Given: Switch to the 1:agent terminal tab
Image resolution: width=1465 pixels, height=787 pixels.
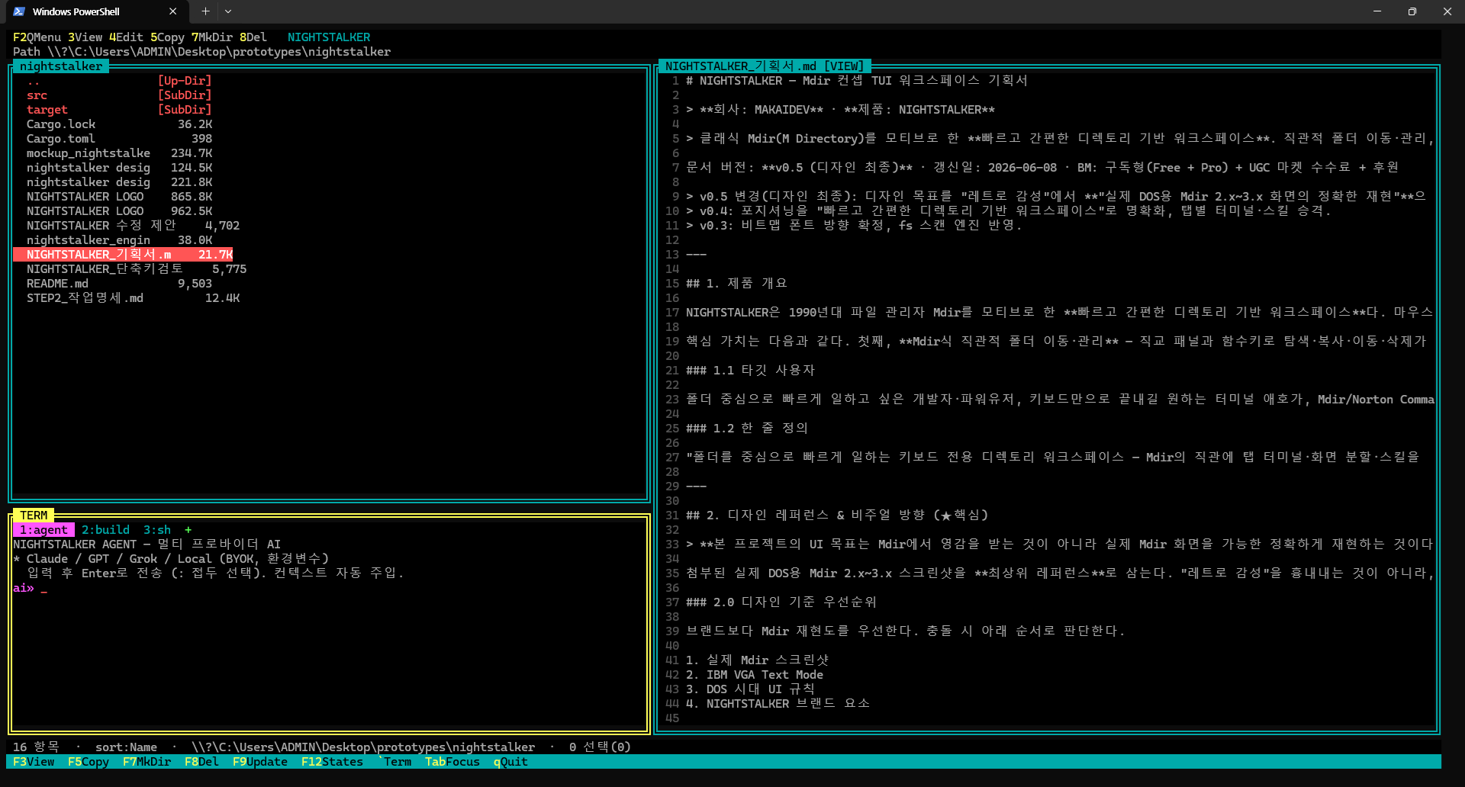Looking at the screenshot, I should click(x=43, y=530).
